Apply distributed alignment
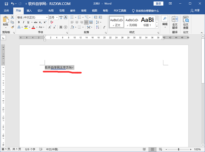This screenshot has width=205, height=152. pyautogui.click(x=91, y=22)
